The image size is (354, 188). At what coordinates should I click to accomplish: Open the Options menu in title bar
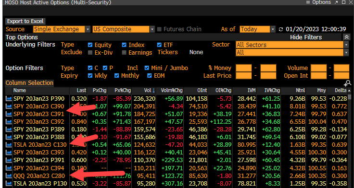pos(318,2)
